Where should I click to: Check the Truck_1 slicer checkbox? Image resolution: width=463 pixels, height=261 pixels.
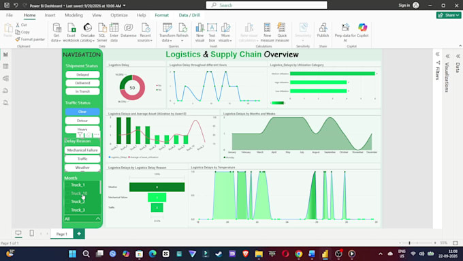pos(67,185)
